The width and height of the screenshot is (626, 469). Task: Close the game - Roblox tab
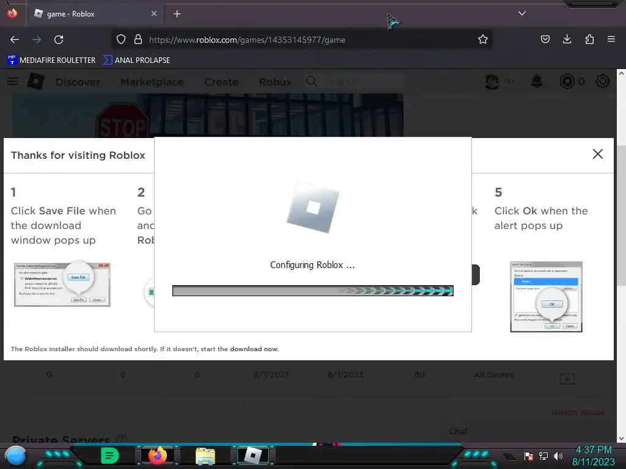154,13
